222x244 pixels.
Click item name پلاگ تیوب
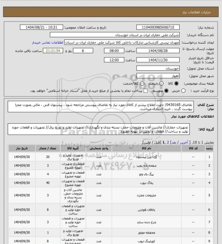click(x=147, y=183)
